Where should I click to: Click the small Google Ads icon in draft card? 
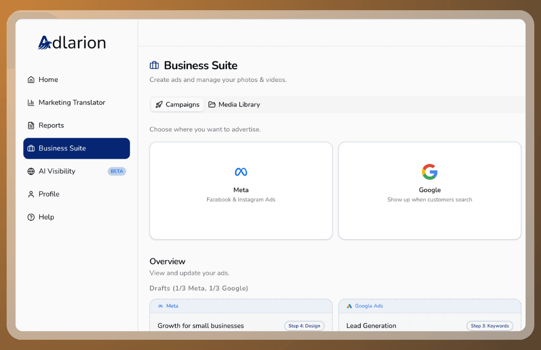click(349, 306)
